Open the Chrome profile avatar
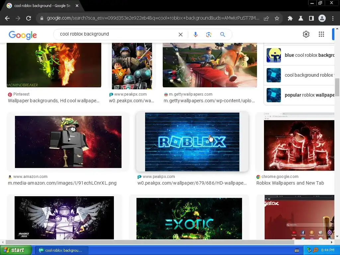The width and height of the screenshot is (340, 255). point(322,19)
